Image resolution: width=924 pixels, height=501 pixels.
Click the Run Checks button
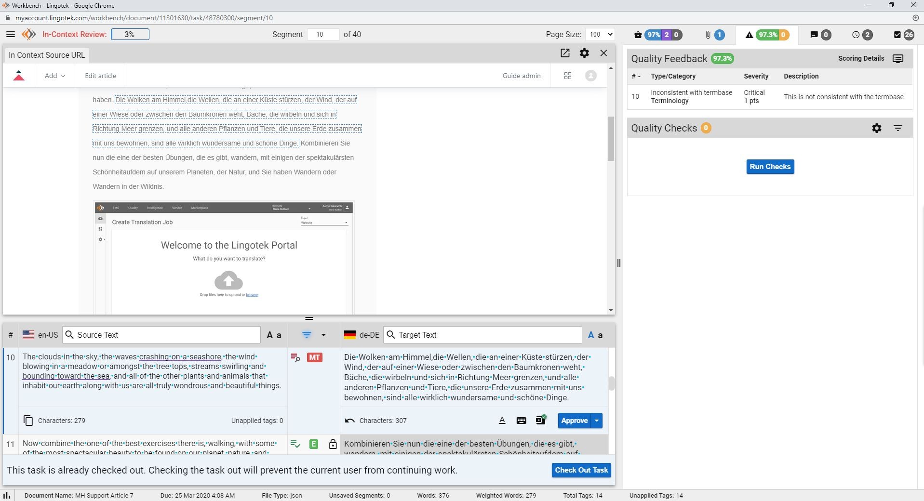click(770, 167)
